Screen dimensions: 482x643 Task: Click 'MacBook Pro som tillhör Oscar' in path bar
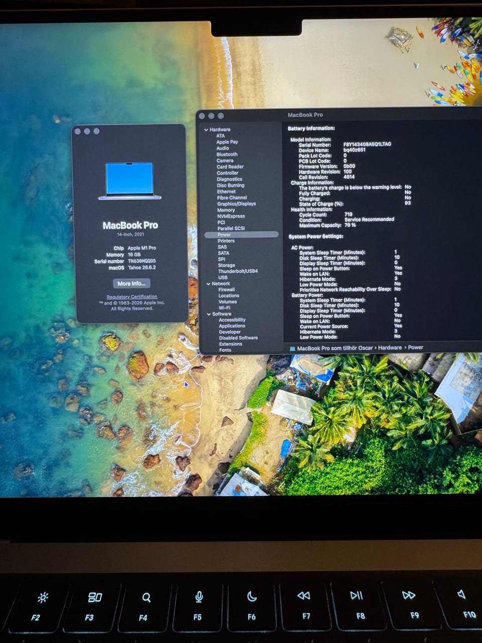tap(335, 348)
